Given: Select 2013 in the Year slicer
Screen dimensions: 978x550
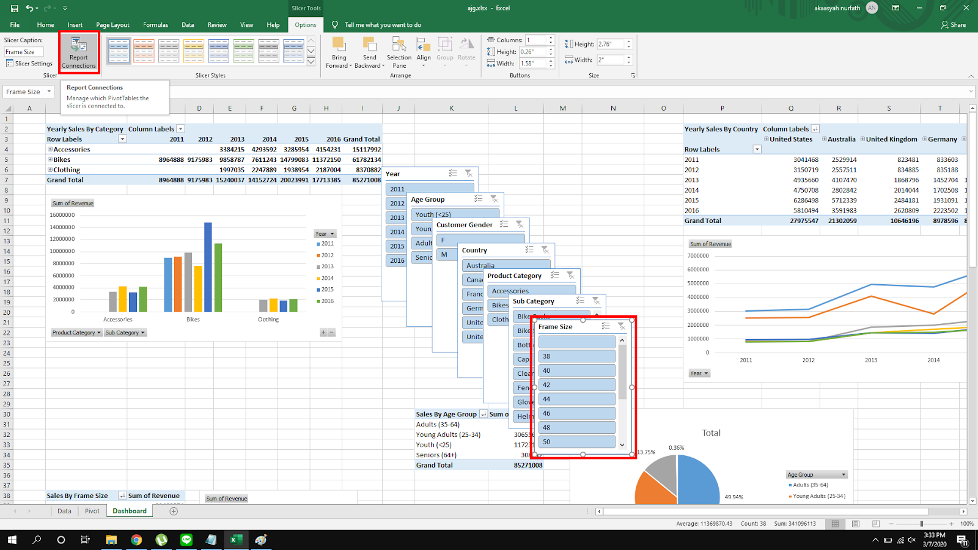Looking at the screenshot, I should 397,218.
